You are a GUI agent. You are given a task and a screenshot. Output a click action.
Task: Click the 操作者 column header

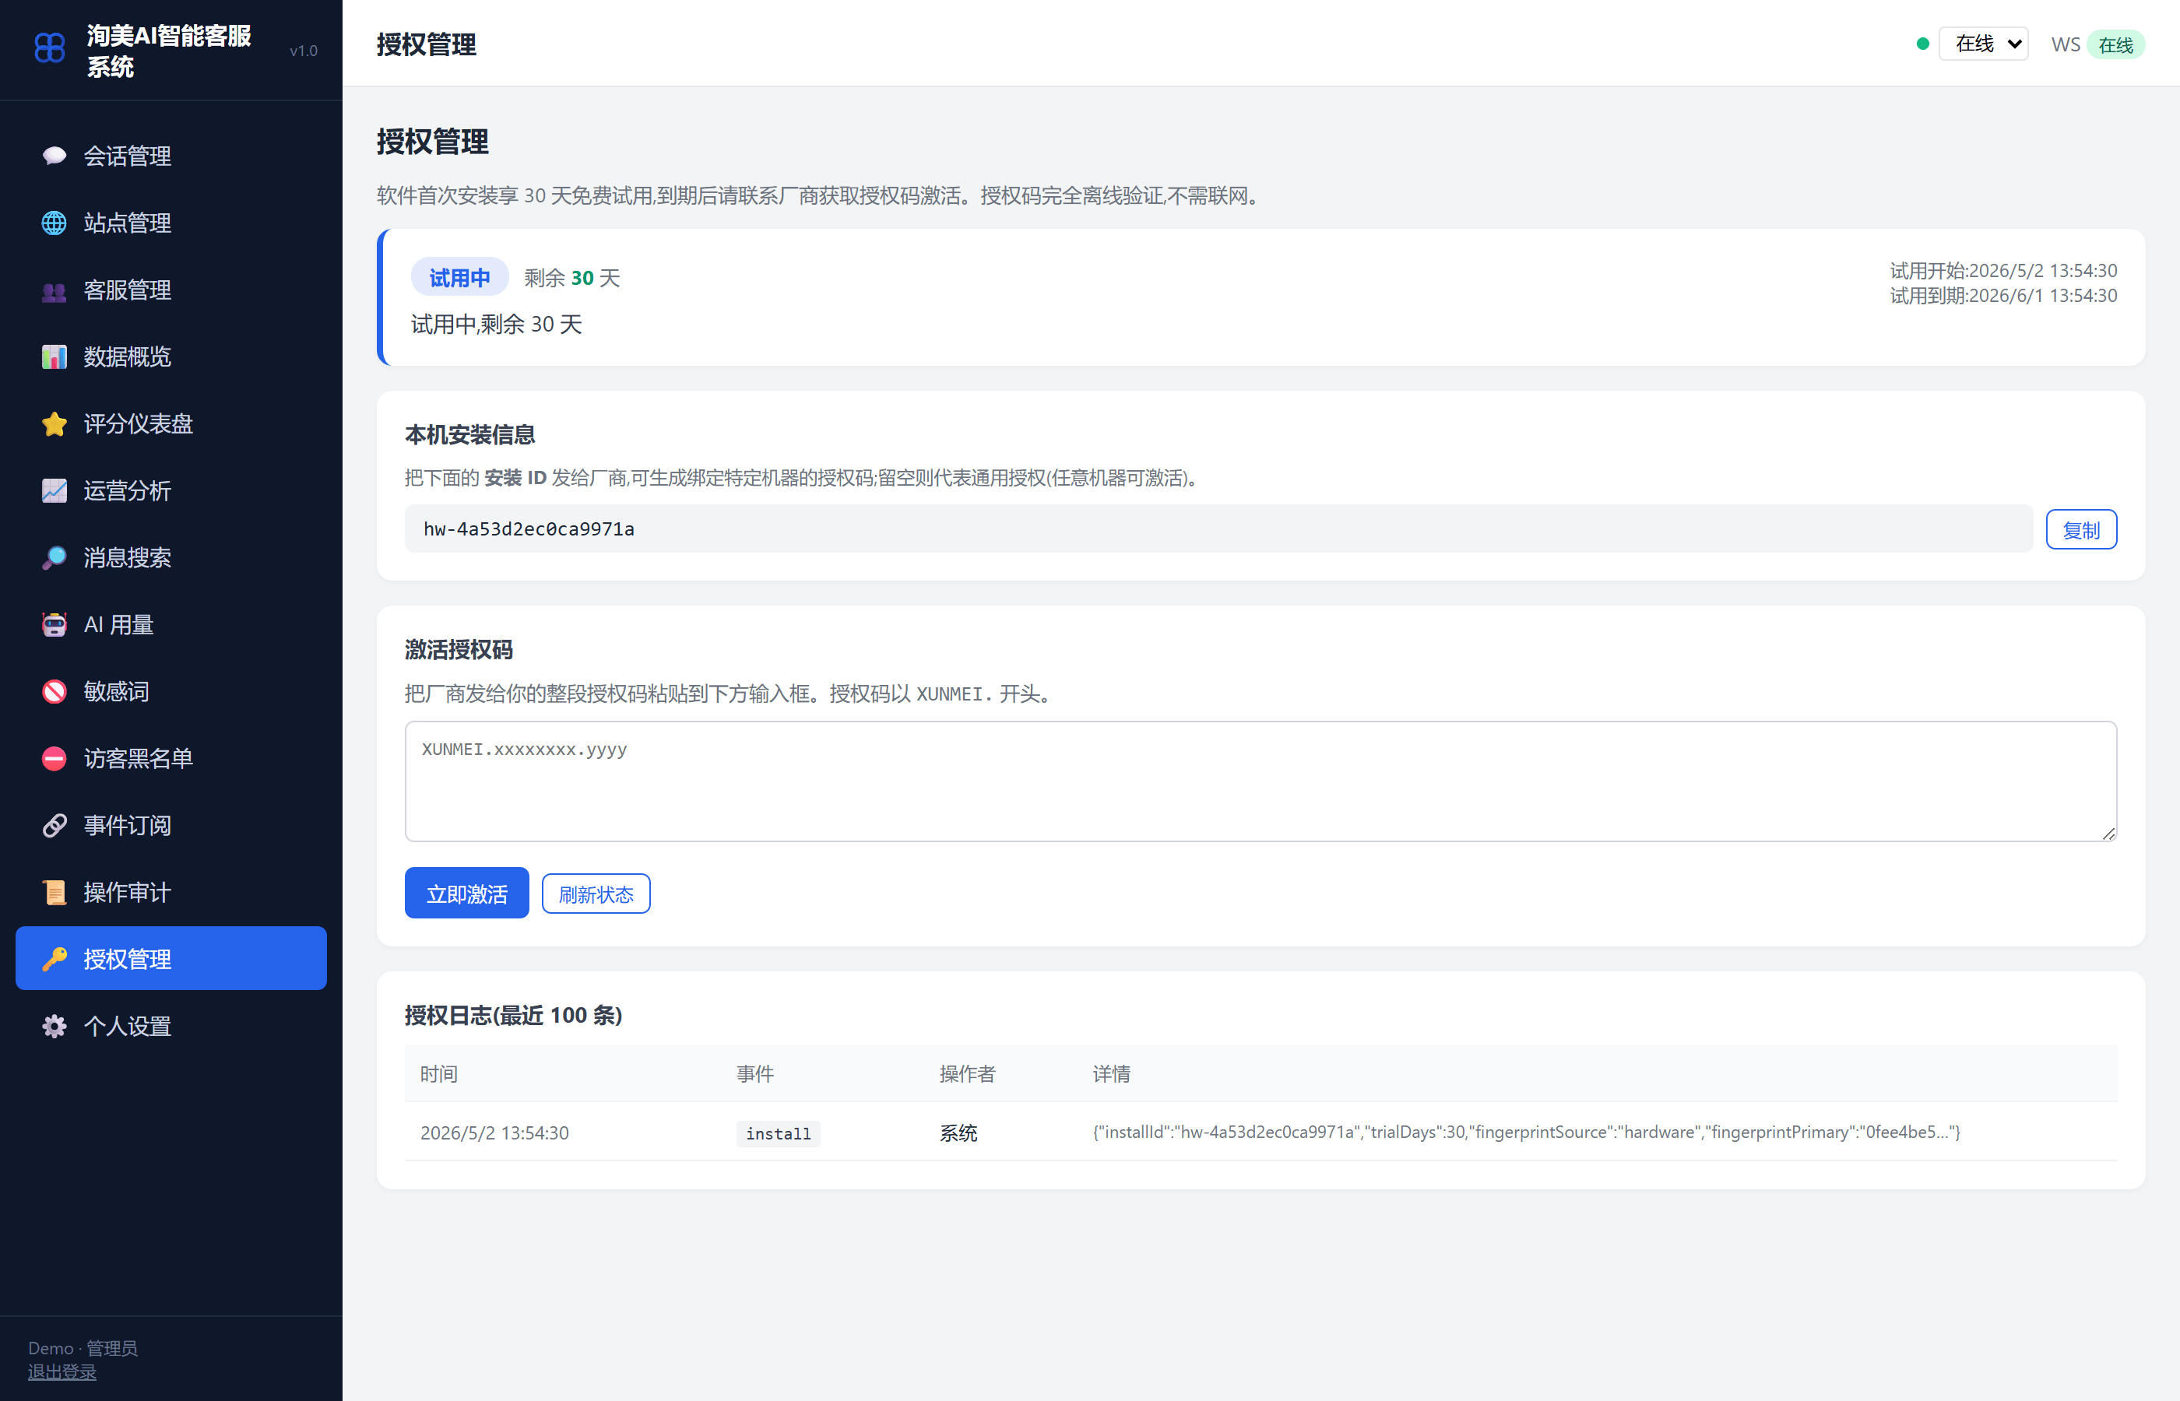point(967,1074)
